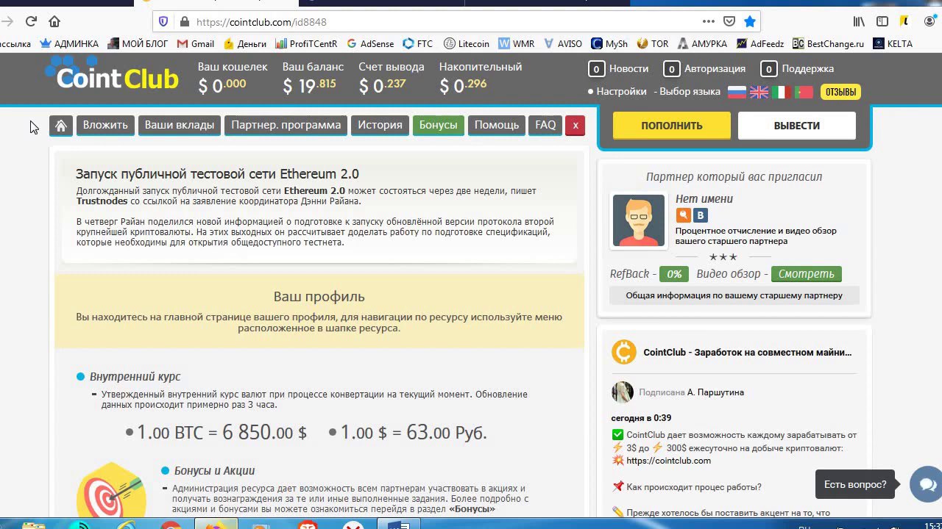This screenshot has height=529, width=942.
Task: Click the yellow ПОПОЛНИТЬ button
Action: pos(672,126)
